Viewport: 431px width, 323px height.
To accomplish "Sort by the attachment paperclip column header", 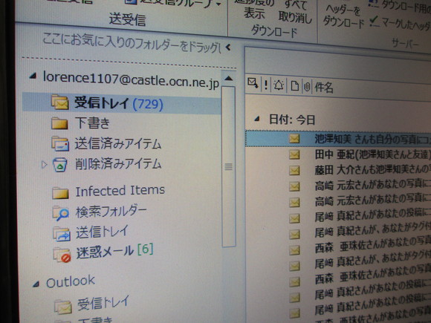I will tap(307, 87).
